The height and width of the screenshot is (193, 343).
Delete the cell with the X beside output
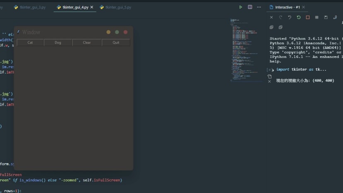pyautogui.click(x=269, y=81)
